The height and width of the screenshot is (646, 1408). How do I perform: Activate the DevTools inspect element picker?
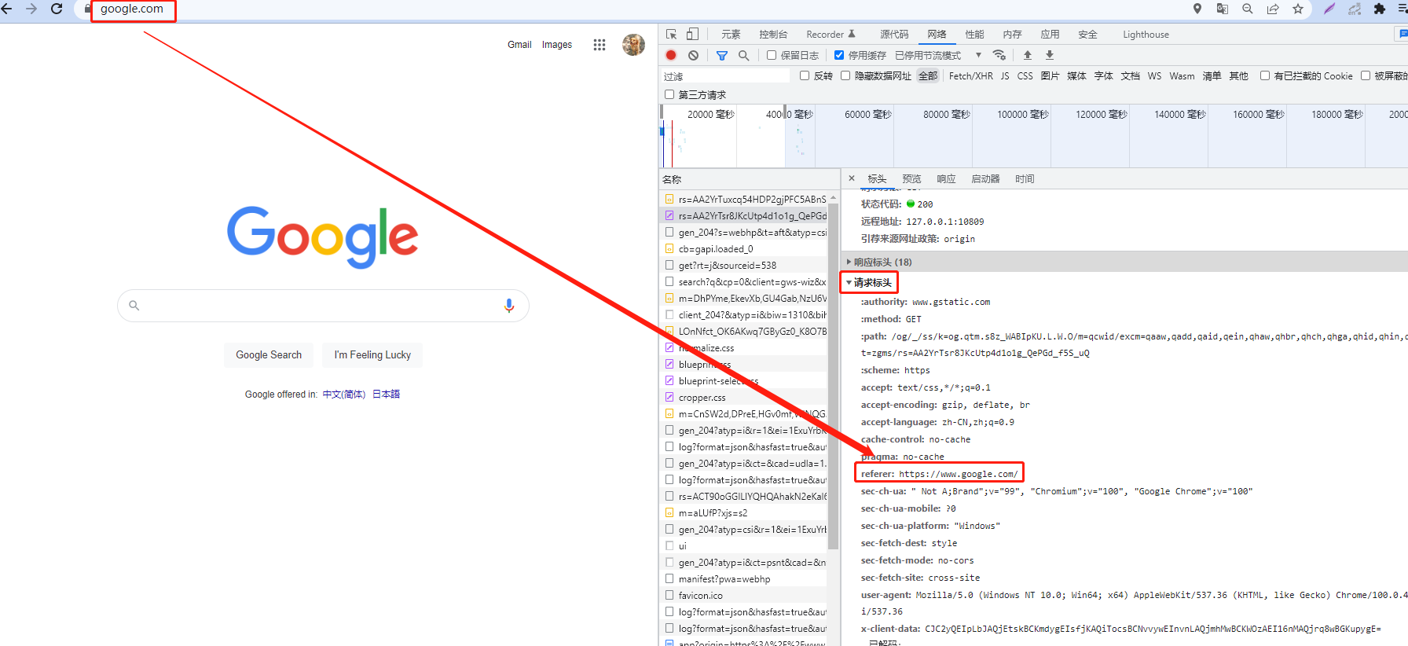(672, 34)
